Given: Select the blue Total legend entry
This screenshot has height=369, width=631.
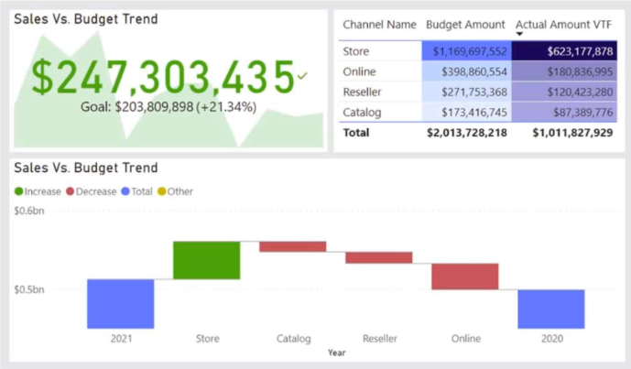Looking at the screenshot, I should point(136,191).
